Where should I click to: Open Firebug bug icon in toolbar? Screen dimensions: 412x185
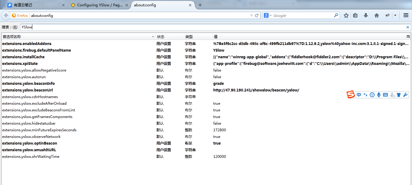388,15
